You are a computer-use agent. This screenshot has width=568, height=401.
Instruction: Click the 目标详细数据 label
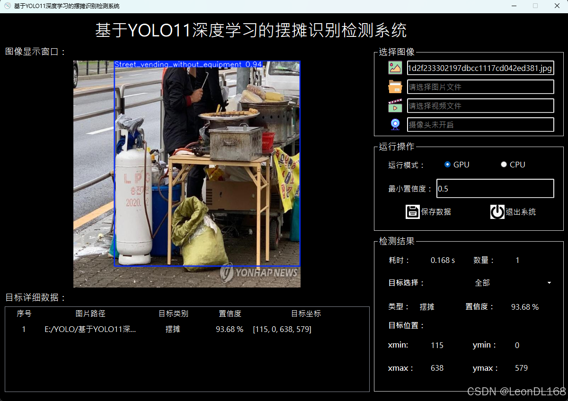tap(35, 297)
